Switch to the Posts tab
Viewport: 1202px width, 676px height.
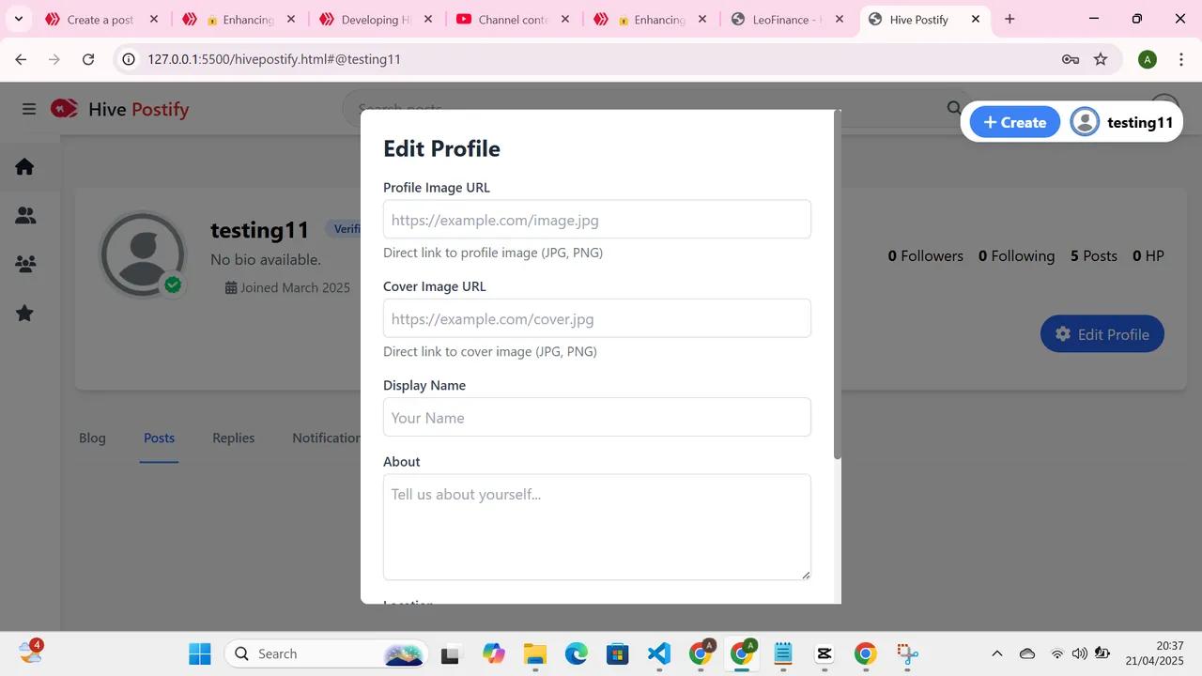click(x=159, y=438)
